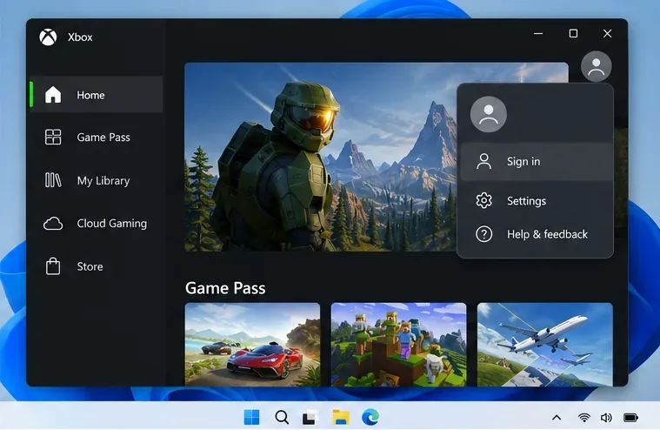The image size is (660, 430).
Task: Open Task View on the taskbar
Action: 310,417
